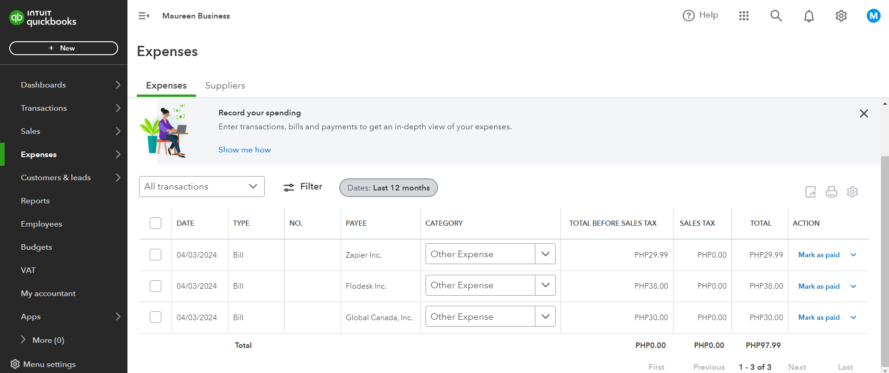Dismiss the Record your spending banner

pyautogui.click(x=864, y=114)
